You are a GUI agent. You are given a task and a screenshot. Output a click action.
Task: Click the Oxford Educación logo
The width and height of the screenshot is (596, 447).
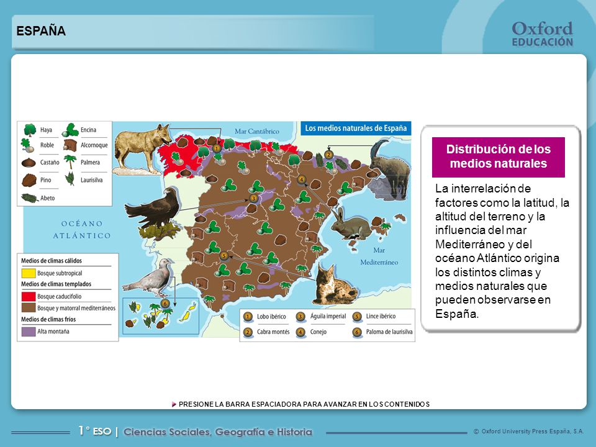point(543,34)
